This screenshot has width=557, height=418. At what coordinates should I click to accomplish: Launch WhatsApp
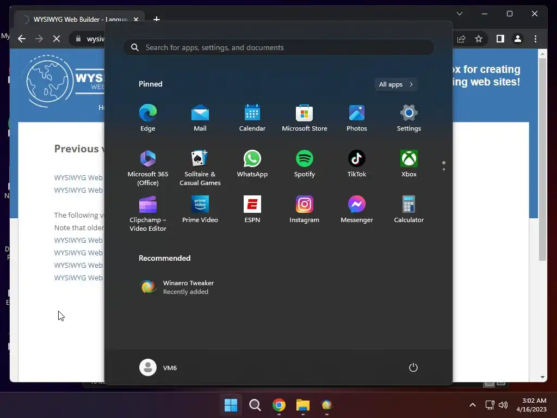pos(252,164)
